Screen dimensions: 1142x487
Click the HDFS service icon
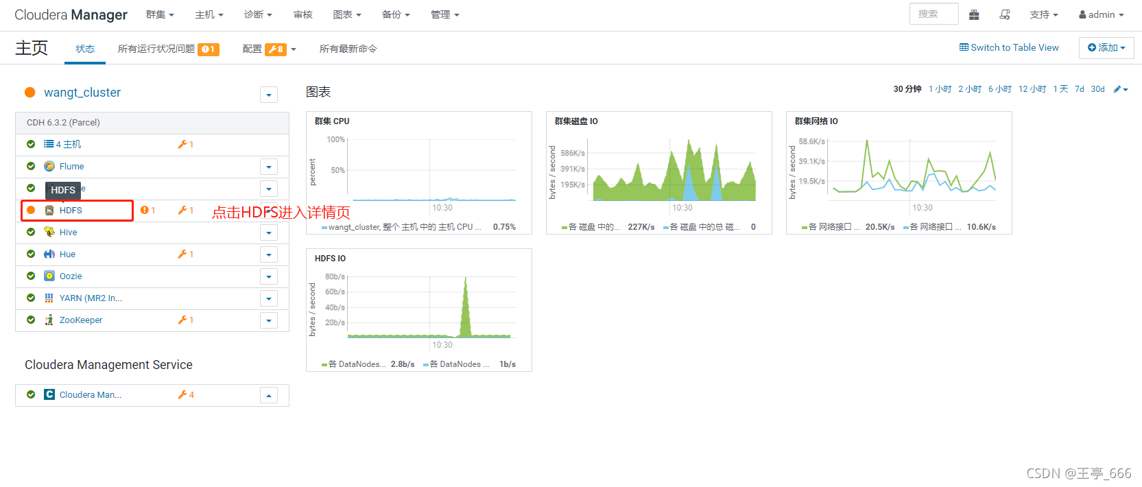tap(49, 210)
